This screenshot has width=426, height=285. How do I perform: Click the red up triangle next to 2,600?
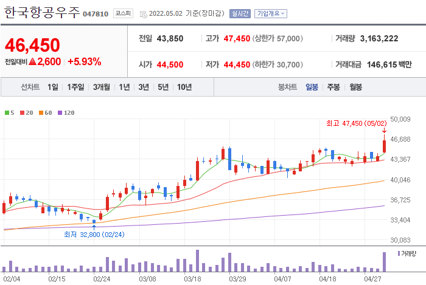pos(32,61)
